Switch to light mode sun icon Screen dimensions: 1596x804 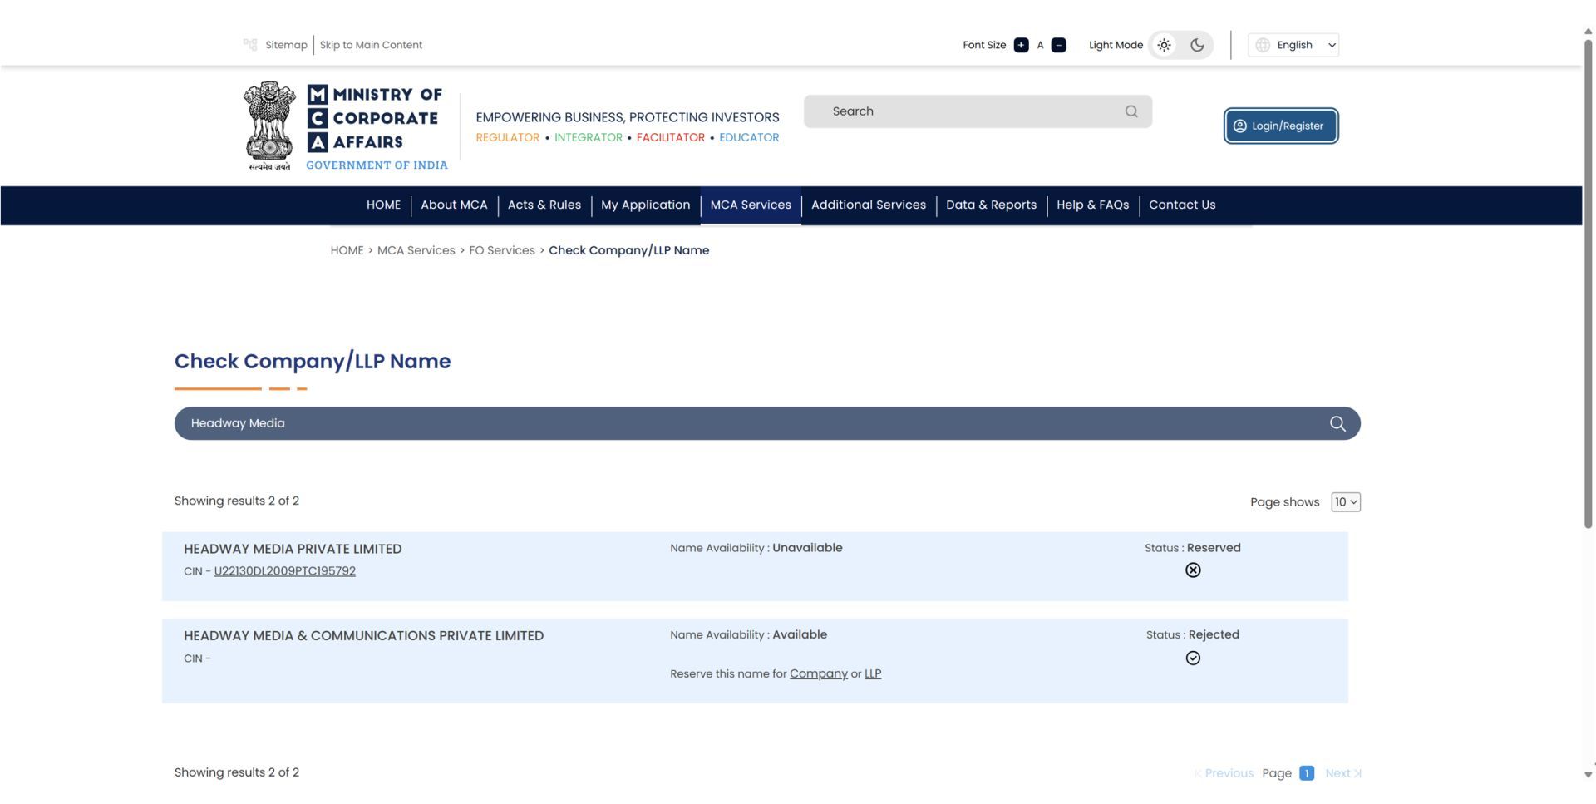click(x=1164, y=45)
